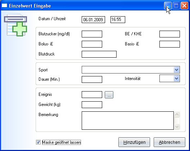190x151 pixels.
Task: Expand the Intensität dropdown
Action: 177,79
